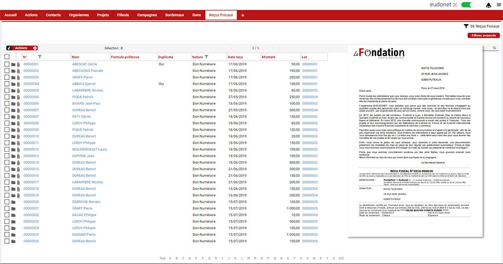Open folder icon for receipt 00000015
Viewport: 503px width, 264px height.
[x=13, y=169]
